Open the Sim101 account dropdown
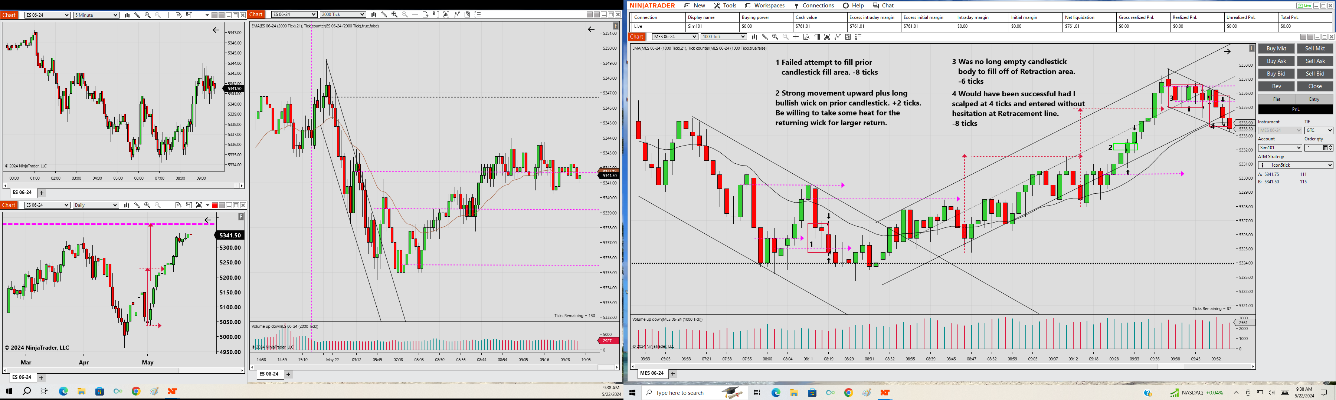The height and width of the screenshot is (400, 1336). [1280, 148]
